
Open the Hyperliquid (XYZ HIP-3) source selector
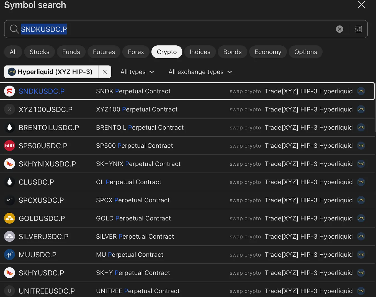coord(51,72)
